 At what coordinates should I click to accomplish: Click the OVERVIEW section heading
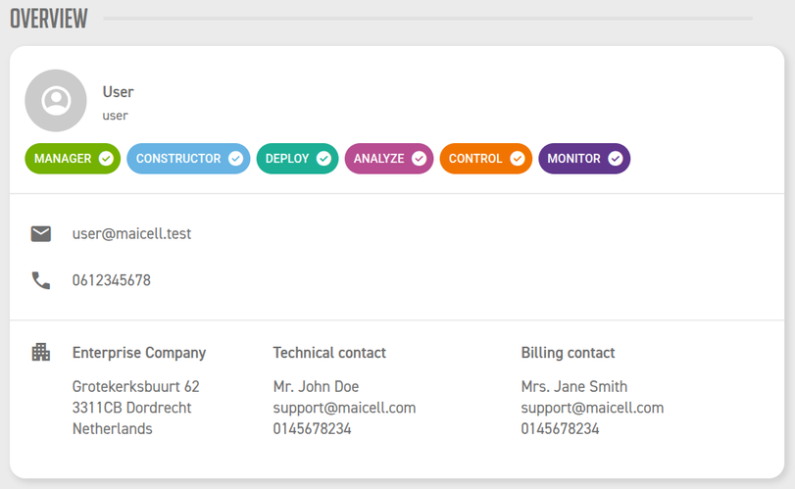pos(49,19)
